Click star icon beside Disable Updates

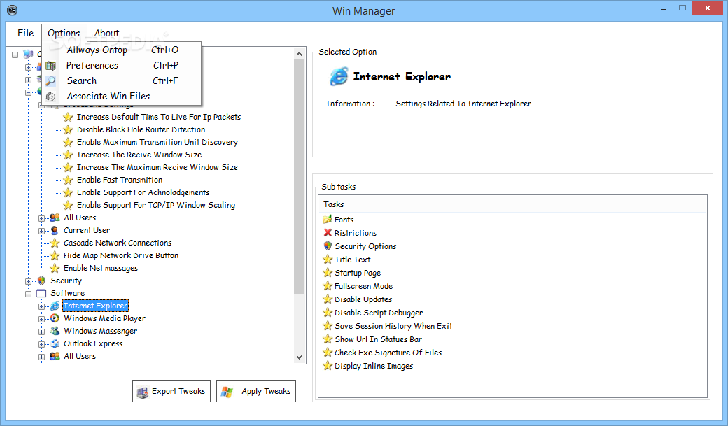coord(328,299)
